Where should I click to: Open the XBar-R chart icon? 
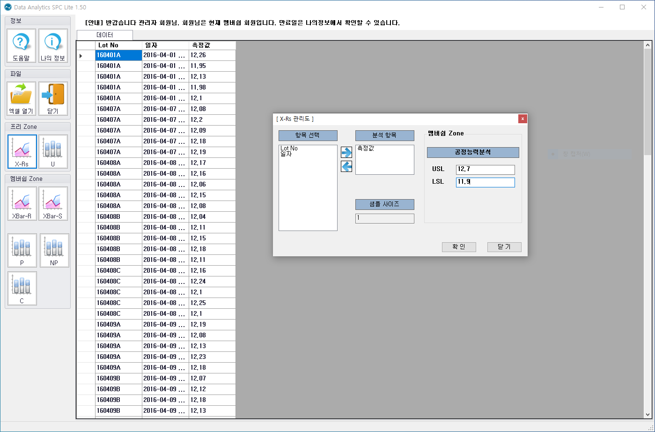(22, 204)
